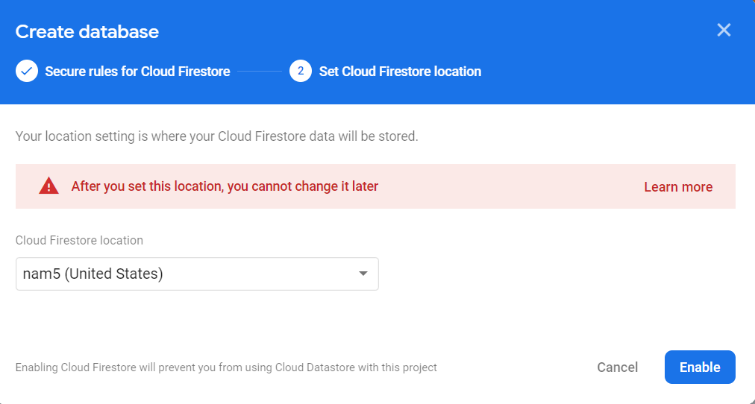Click the completed step checkmark icon

tap(27, 72)
